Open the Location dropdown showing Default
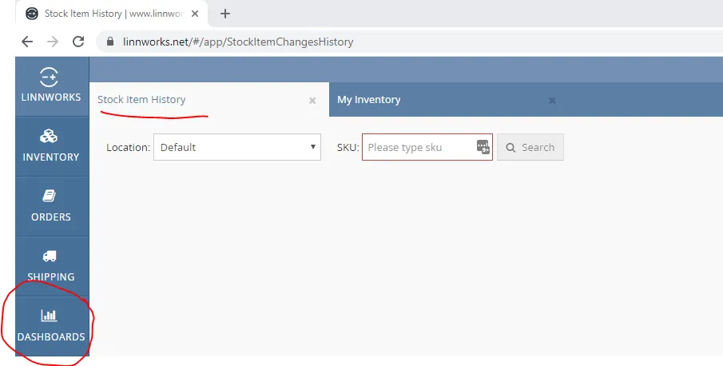This screenshot has width=723, height=366. [237, 147]
